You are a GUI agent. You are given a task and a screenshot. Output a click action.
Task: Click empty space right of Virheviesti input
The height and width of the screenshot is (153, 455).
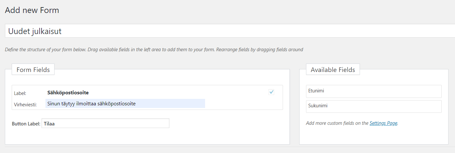coord(243,104)
